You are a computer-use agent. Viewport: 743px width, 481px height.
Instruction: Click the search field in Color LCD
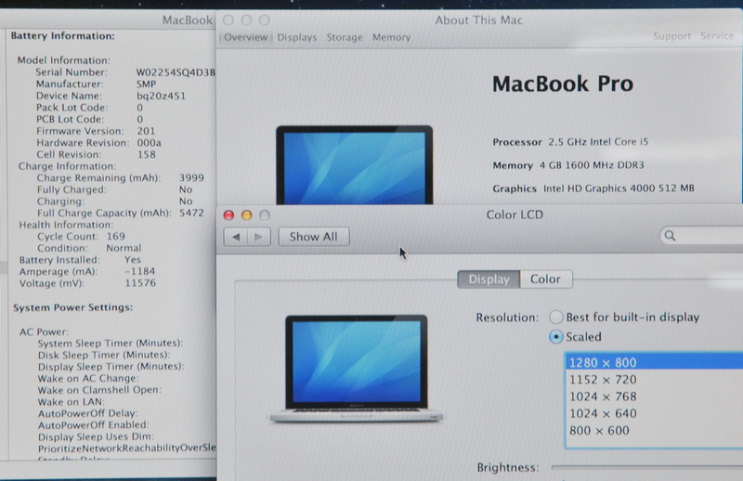tap(701, 236)
